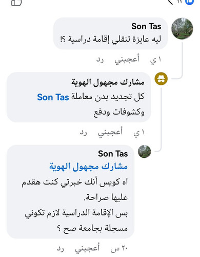
Task: Reply to Son Tas's last comment
Action: click(x=61, y=249)
